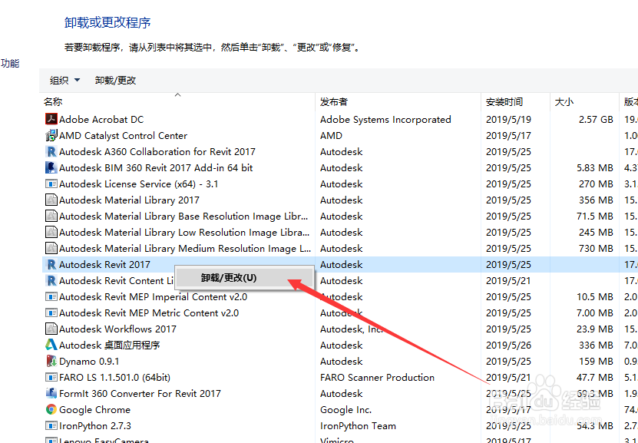Select FARO LS 1.1.501.0 (64bit) entry
The width and height of the screenshot is (638, 443).
pyautogui.click(x=114, y=378)
